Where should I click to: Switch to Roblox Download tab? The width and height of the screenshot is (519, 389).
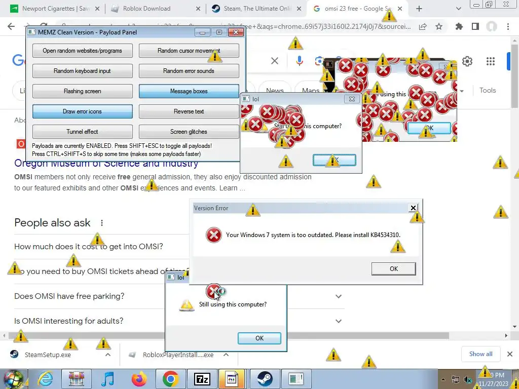(x=156, y=9)
